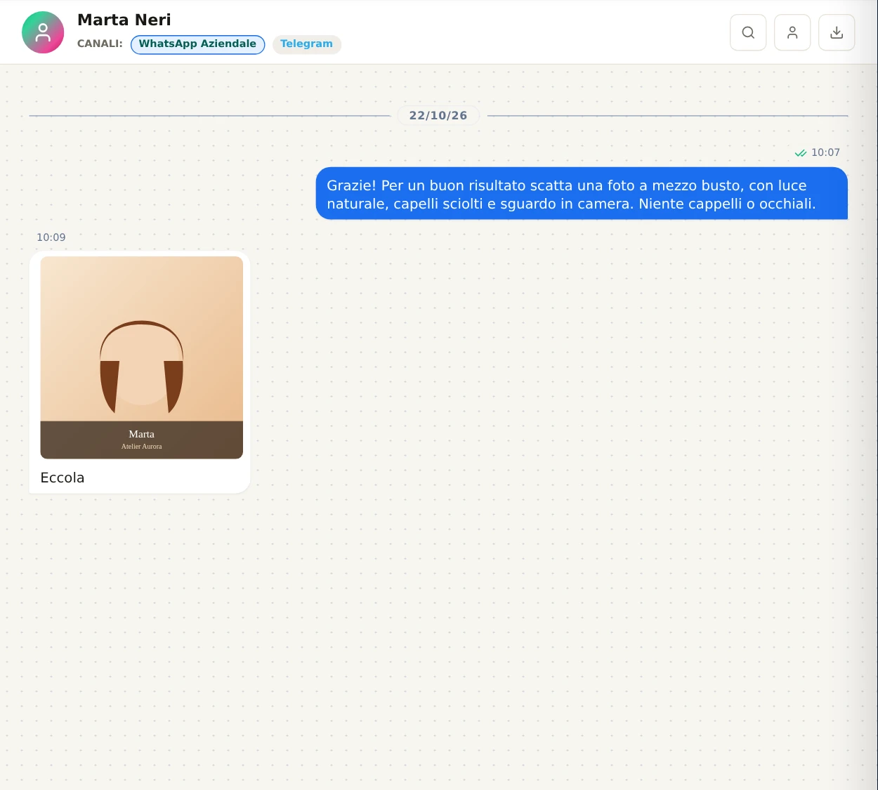Image resolution: width=878 pixels, height=790 pixels.
Task: Click the contact name Marta Neri
Action: pos(124,20)
